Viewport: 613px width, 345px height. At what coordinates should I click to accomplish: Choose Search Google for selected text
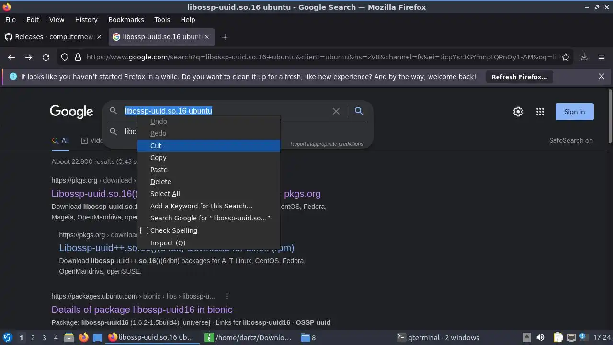pyautogui.click(x=209, y=218)
